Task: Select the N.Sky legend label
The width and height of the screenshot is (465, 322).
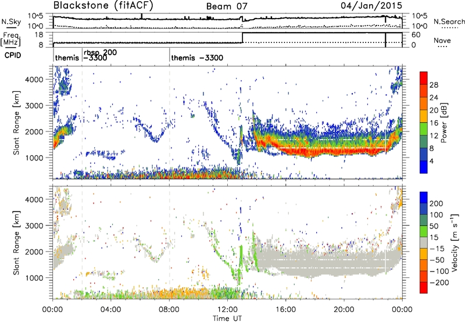Action: coord(11,22)
